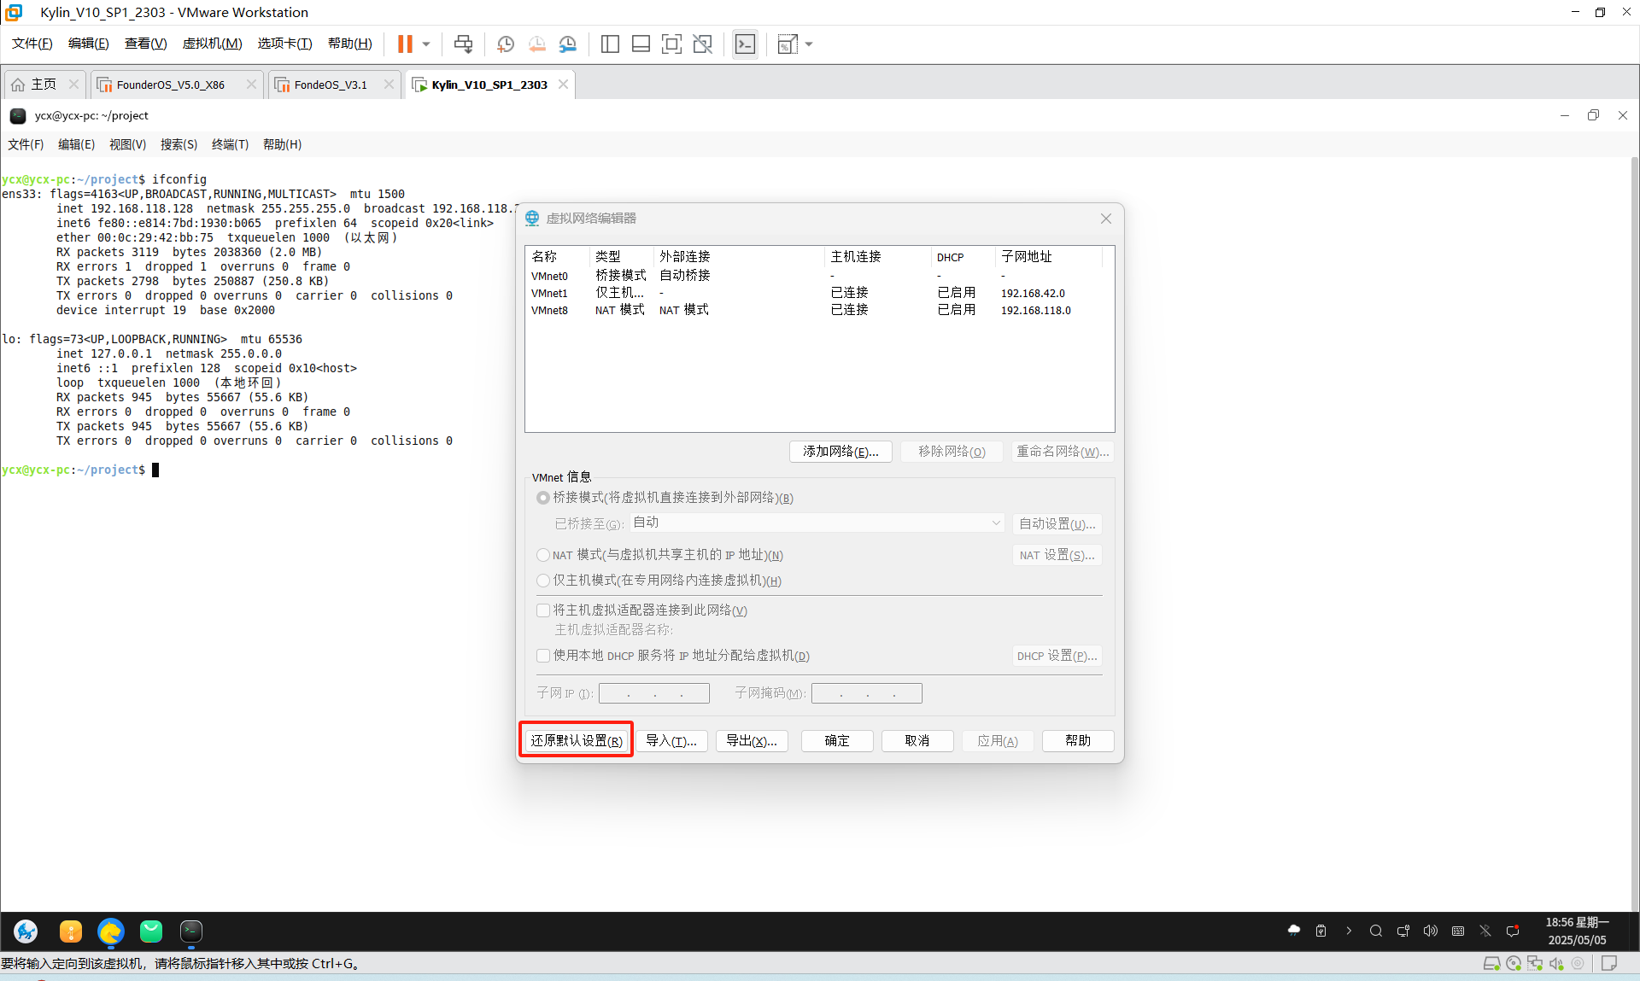Switch to FounderOS_V5.0_X86 tab
Screen dimensions: 1640x981
[x=170, y=85]
